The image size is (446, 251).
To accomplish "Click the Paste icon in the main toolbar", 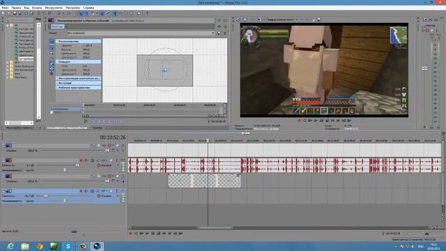I will pyautogui.click(x=50, y=13).
